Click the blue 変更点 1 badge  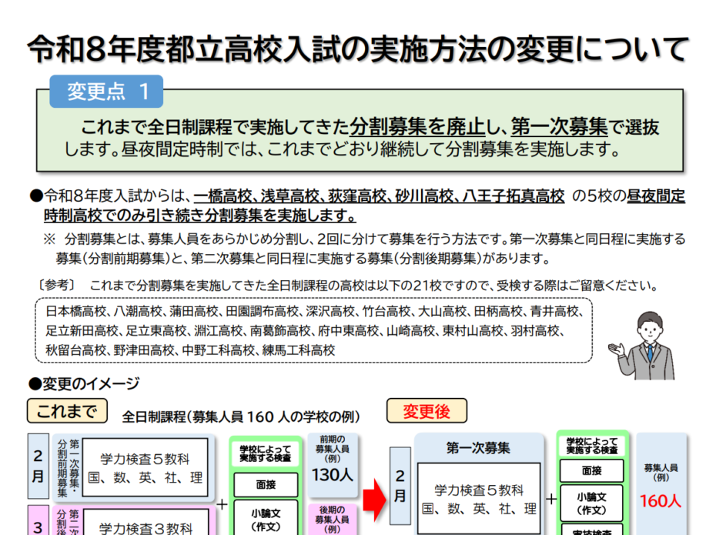pyautogui.click(x=106, y=92)
